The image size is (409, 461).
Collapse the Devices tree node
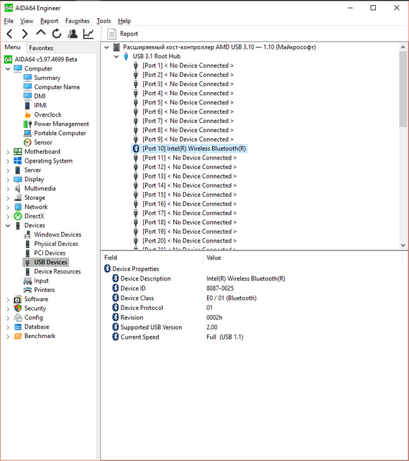8,225
